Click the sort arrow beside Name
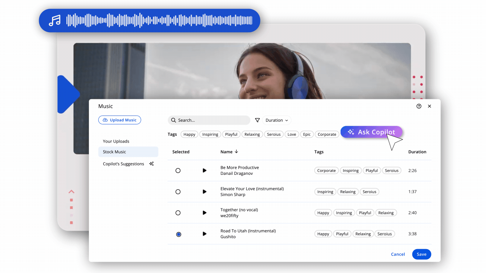 click(x=237, y=152)
